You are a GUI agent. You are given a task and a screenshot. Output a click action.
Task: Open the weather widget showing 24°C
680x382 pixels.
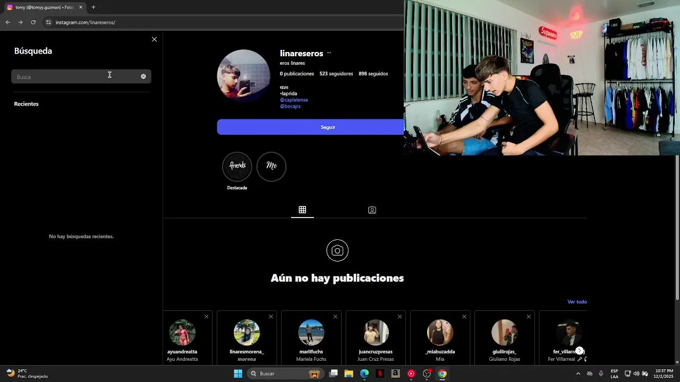coord(28,374)
